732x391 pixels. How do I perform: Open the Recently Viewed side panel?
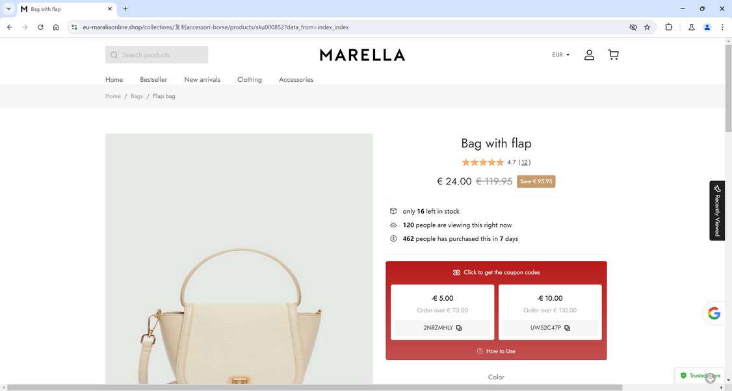[717, 210]
